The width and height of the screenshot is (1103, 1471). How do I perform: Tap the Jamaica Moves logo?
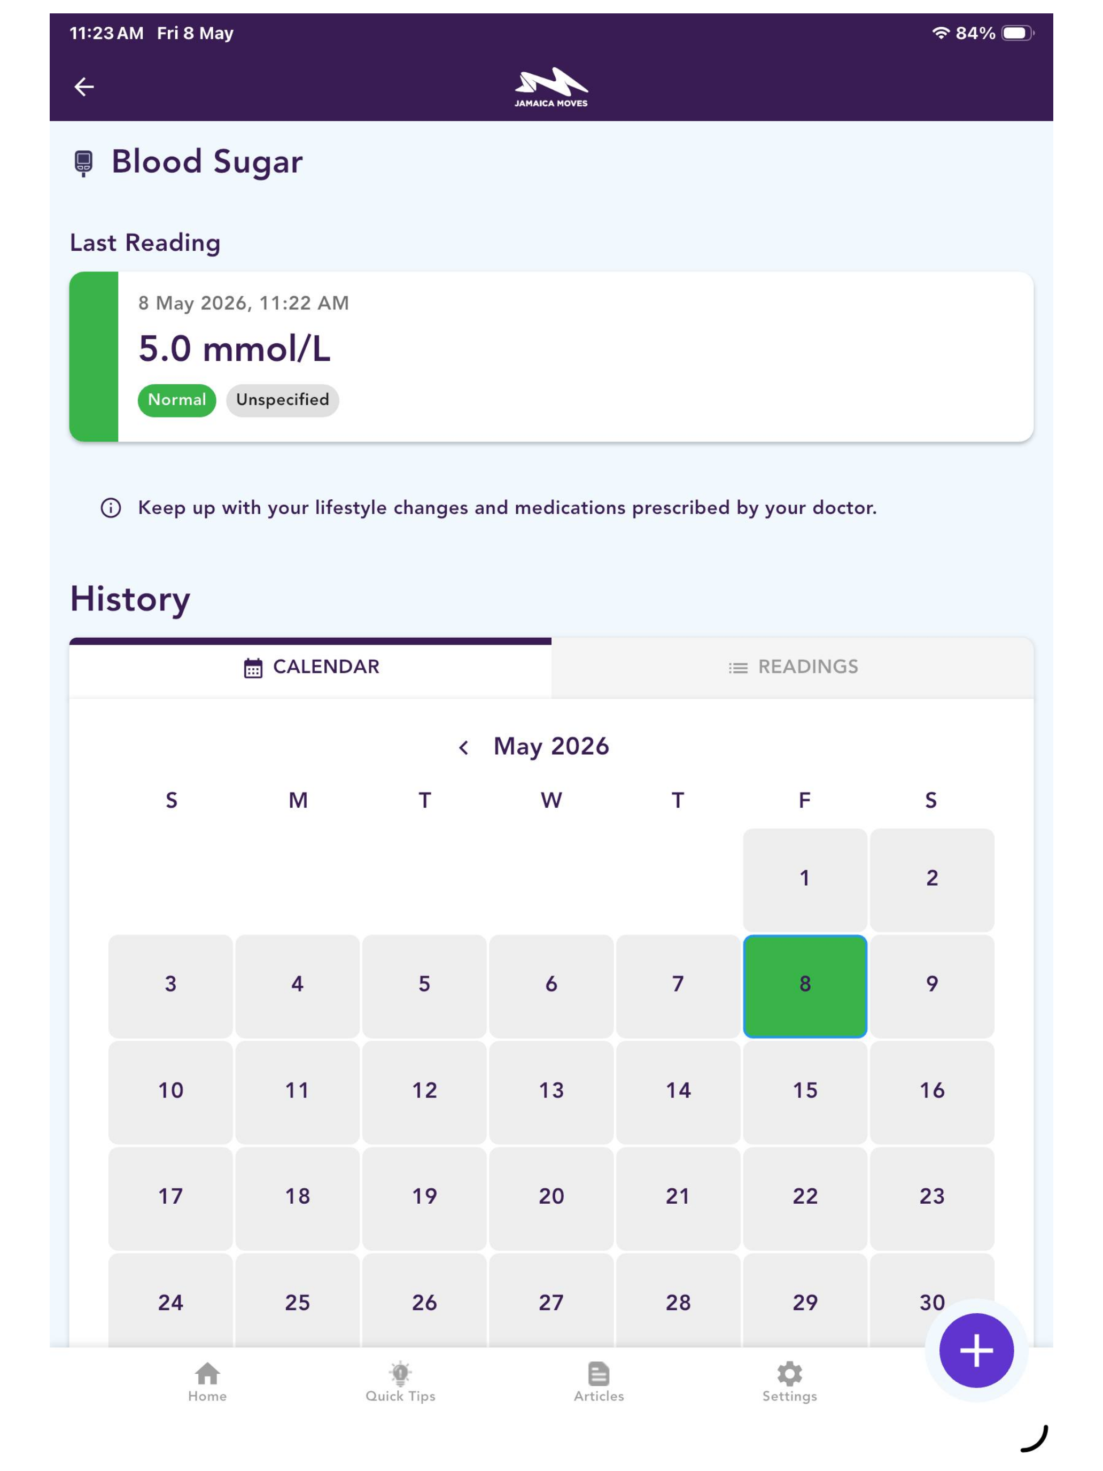click(551, 87)
